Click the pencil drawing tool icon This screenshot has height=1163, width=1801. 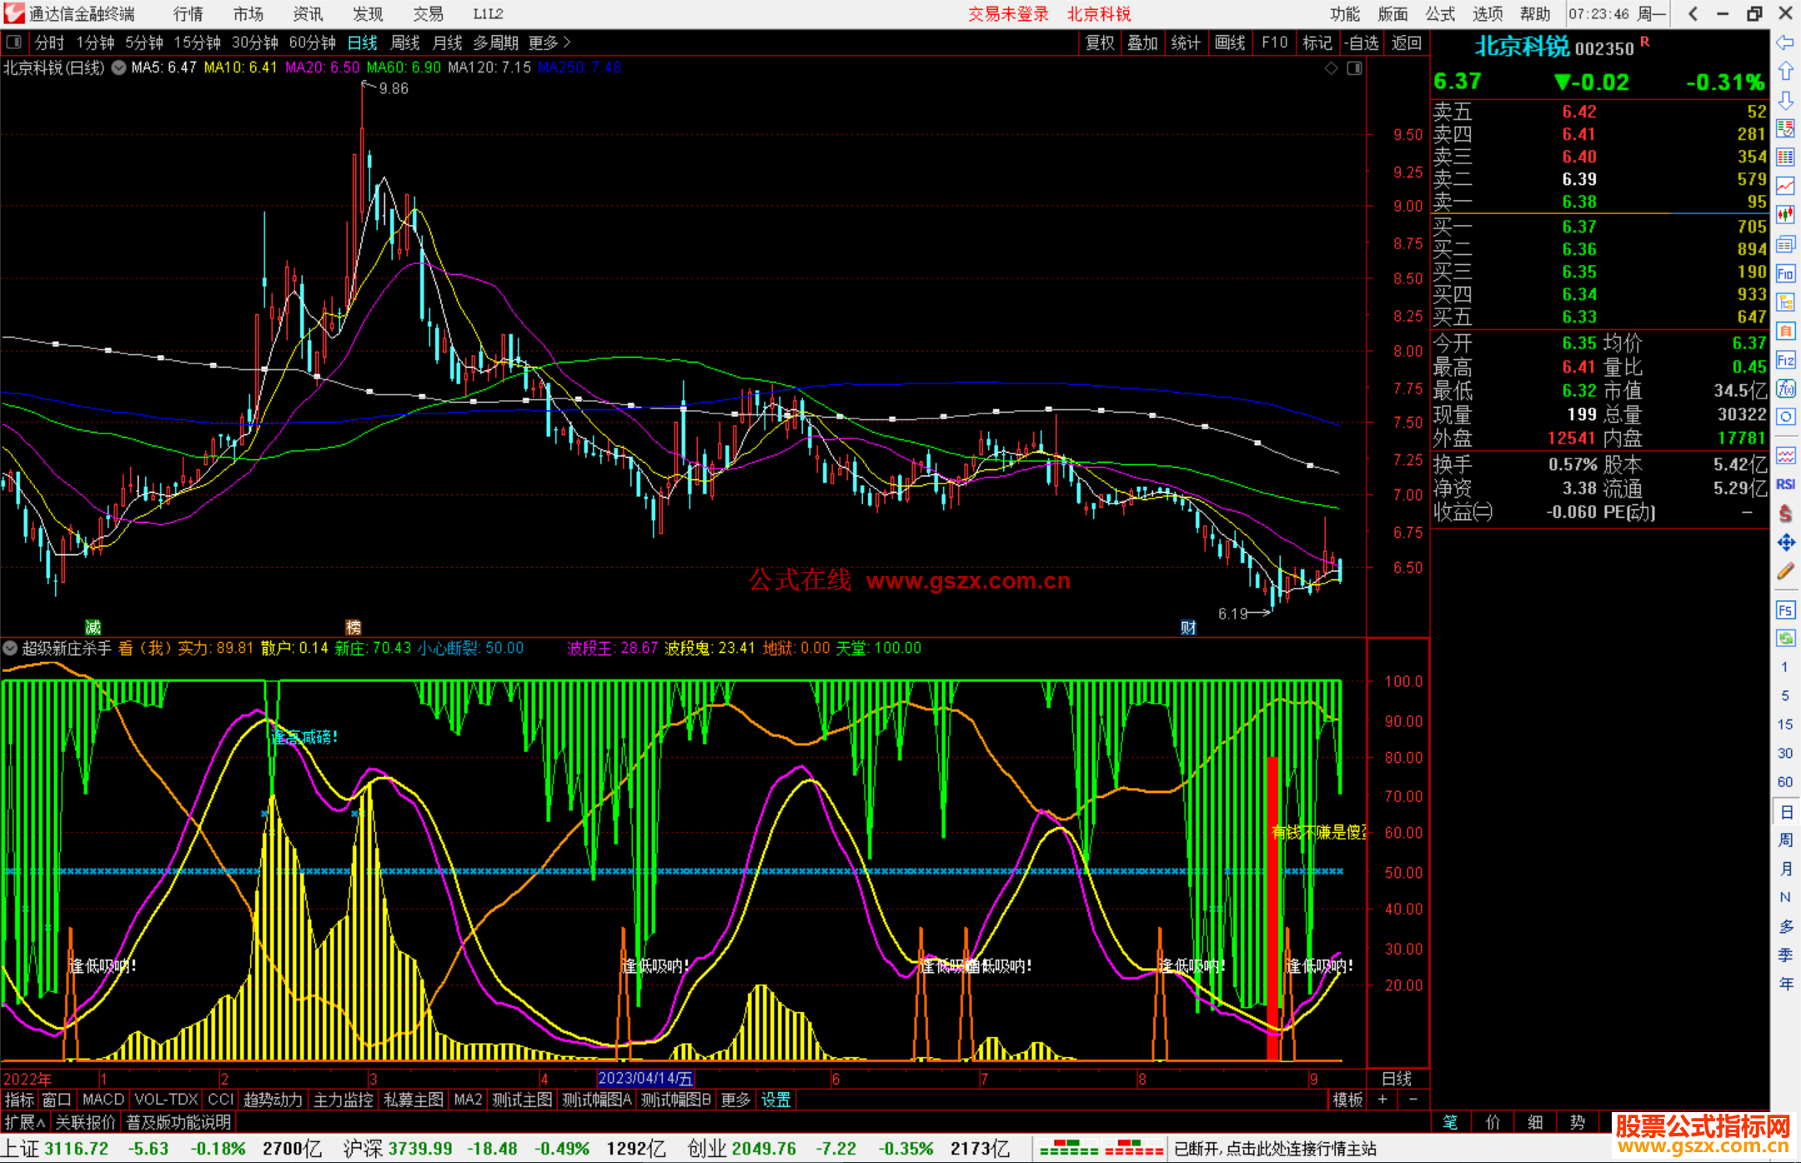(1785, 571)
